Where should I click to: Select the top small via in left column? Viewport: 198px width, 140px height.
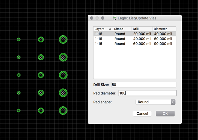point(19,39)
